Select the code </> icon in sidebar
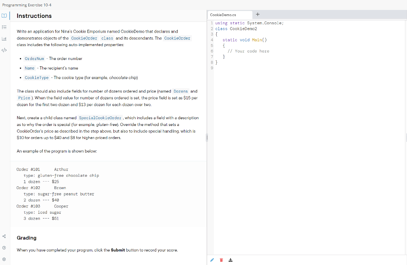407x265 pixels. pos(4,50)
